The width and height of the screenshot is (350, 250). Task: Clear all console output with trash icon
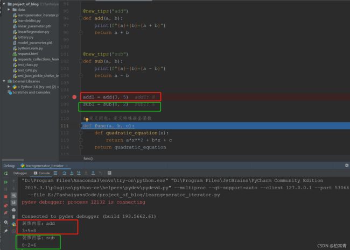(13, 217)
